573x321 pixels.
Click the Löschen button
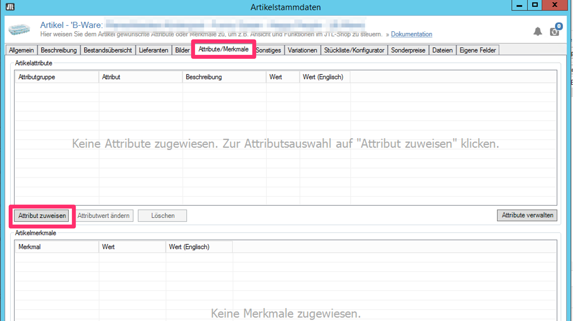162,216
